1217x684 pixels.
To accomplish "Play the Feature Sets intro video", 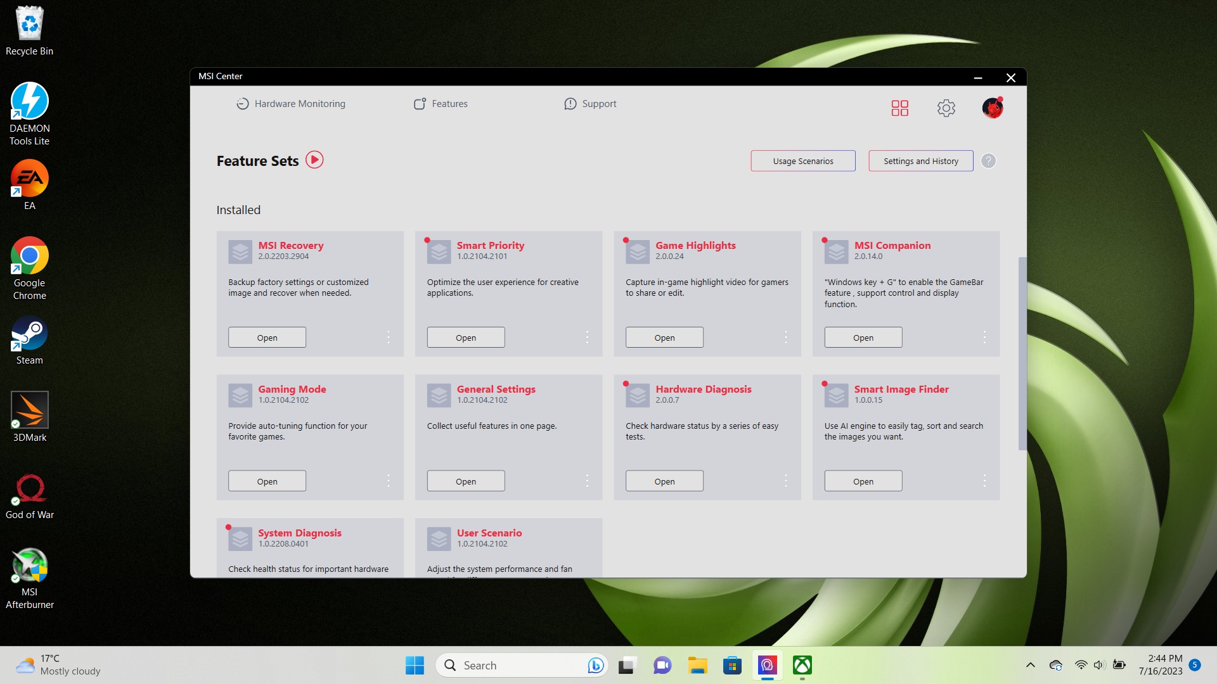I will pyautogui.click(x=314, y=160).
